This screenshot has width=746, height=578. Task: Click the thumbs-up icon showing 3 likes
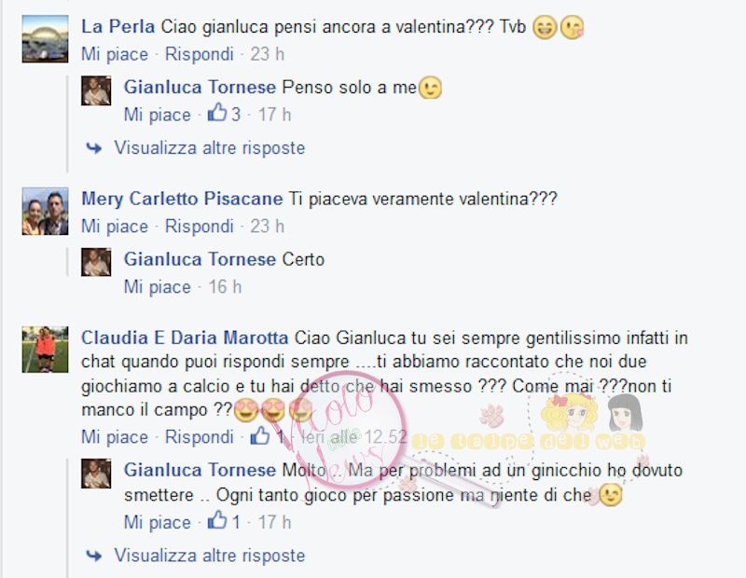pyautogui.click(x=217, y=113)
